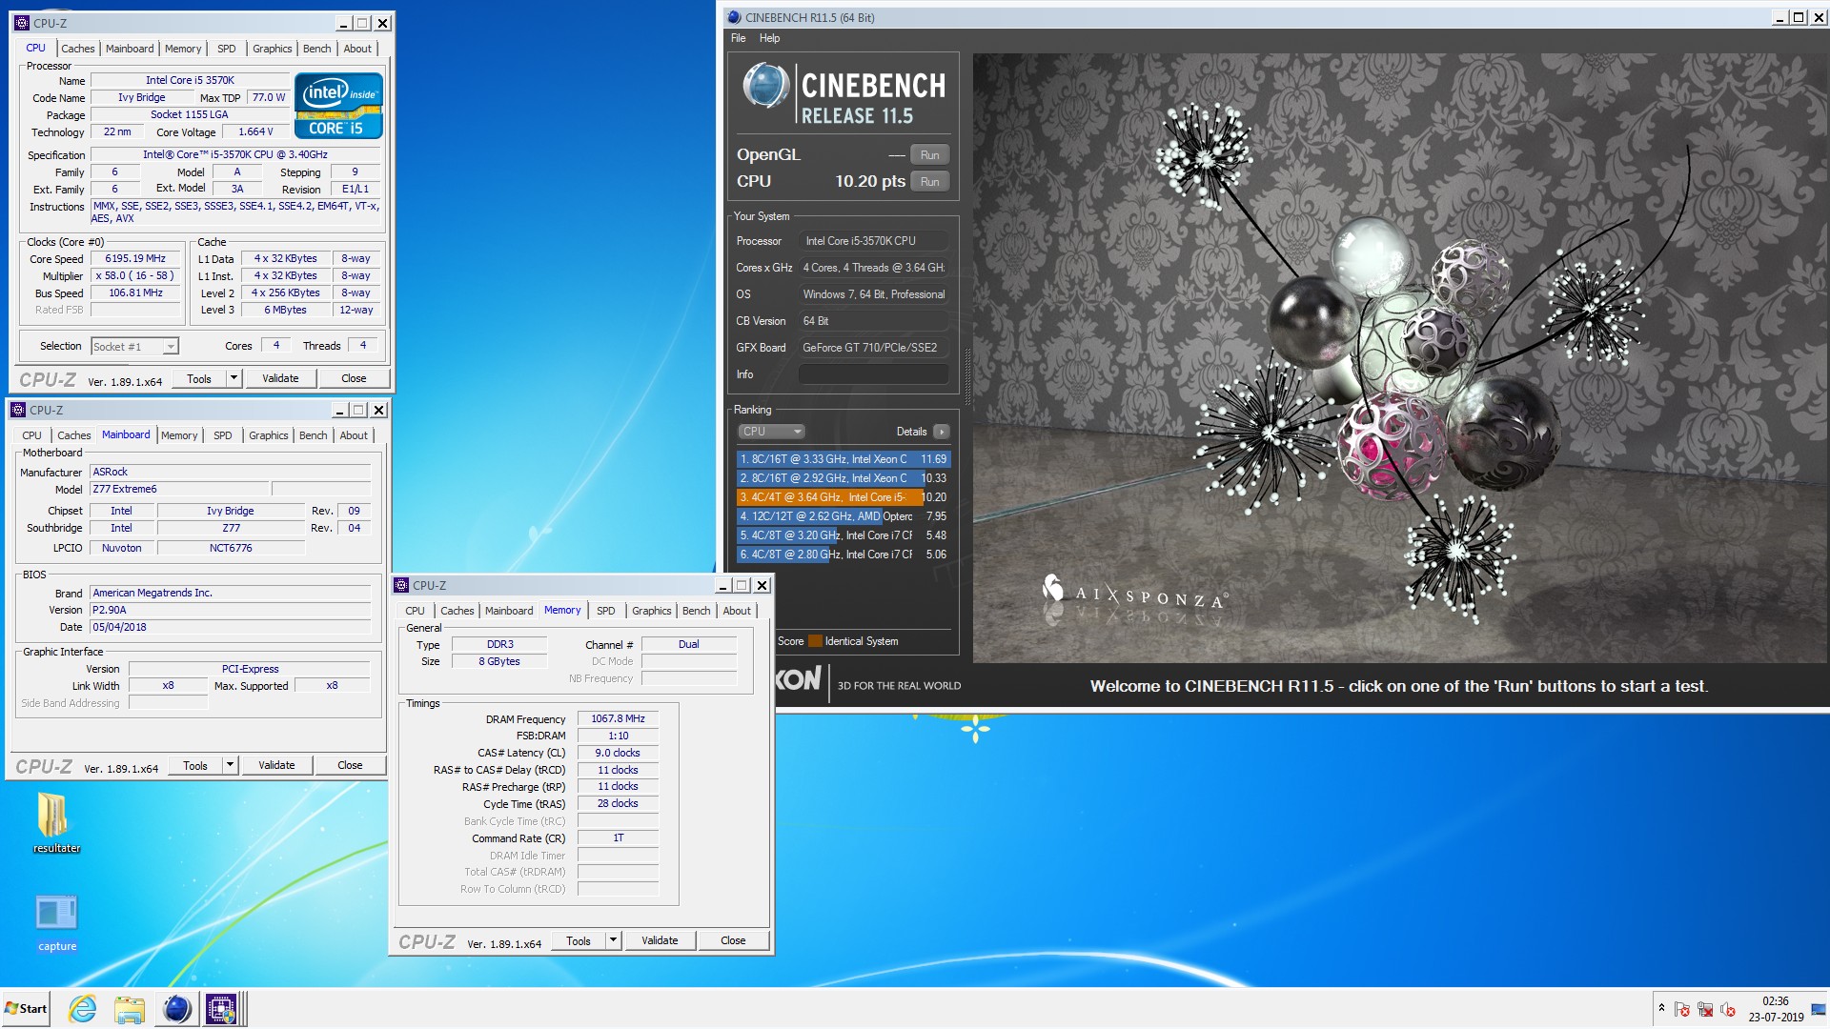Click Validate in CPU-Z Mainboard window
Screen dimensions: 1830x1029
pyautogui.click(x=276, y=765)
